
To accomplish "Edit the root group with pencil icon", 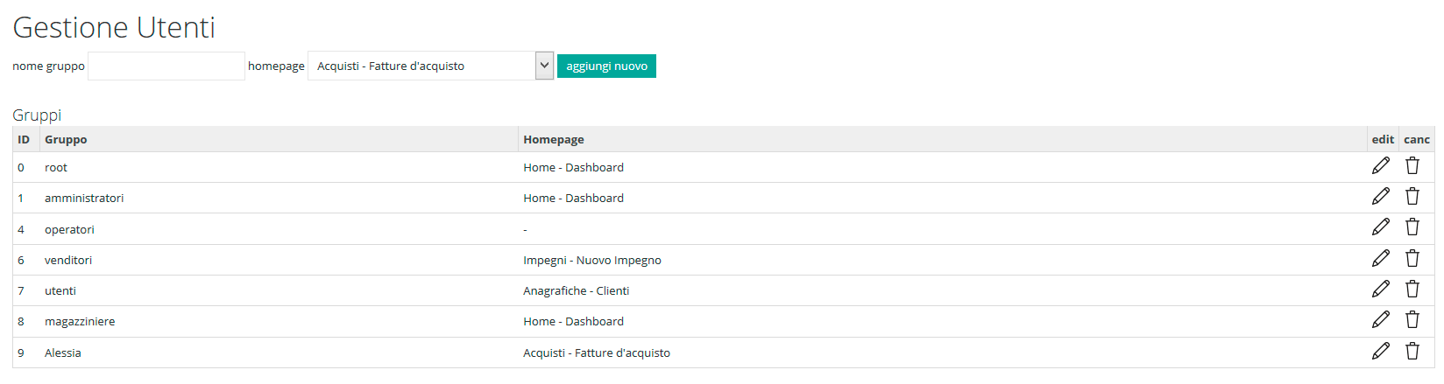I will click(x=1381, y=165).
